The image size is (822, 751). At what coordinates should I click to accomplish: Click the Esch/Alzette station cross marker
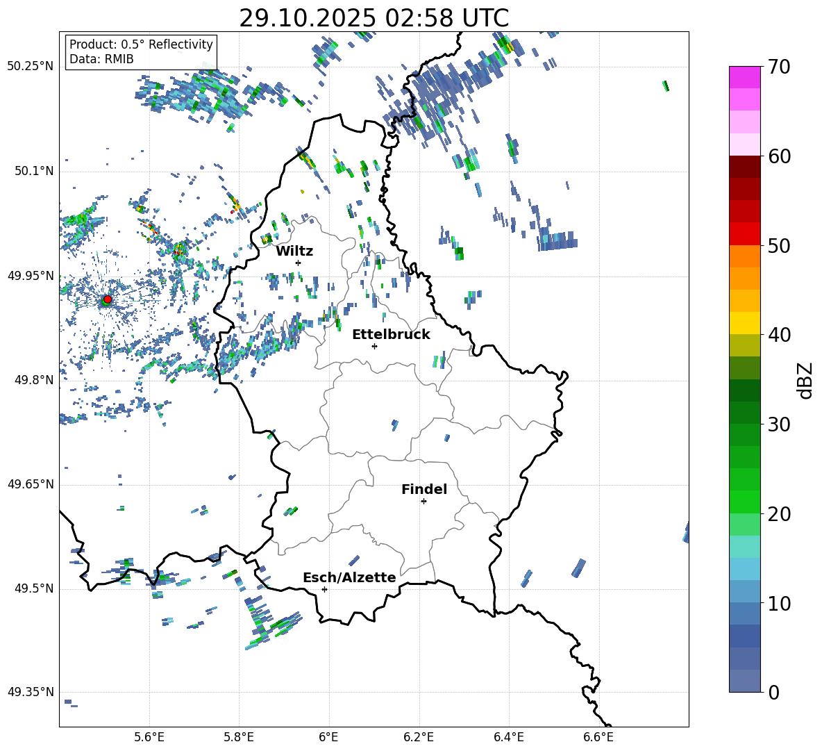pyautogui.click(x=324, y=589)
